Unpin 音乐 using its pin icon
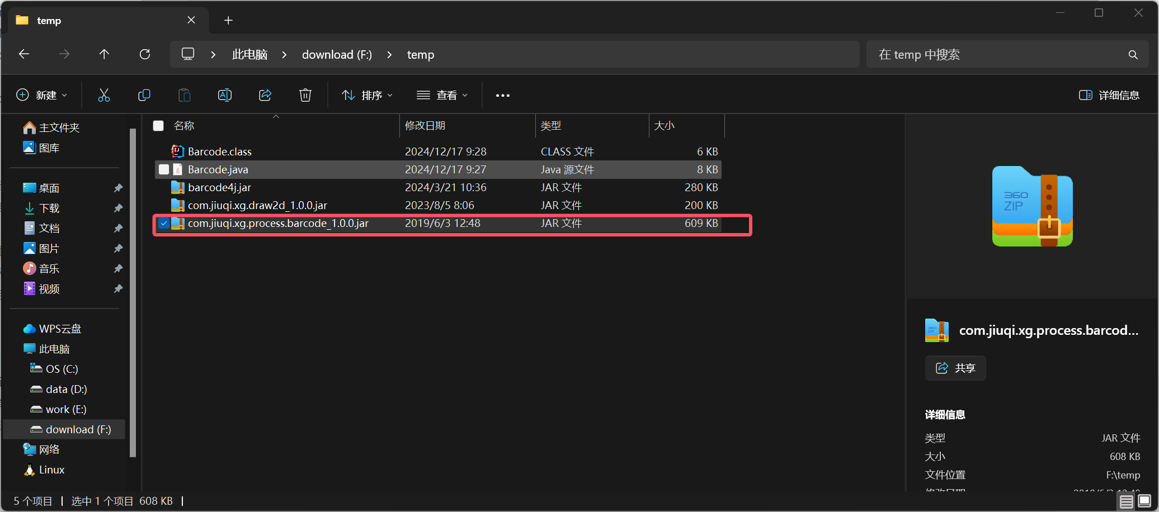Screen dimensions: 1159x512 tap(118, 269)
